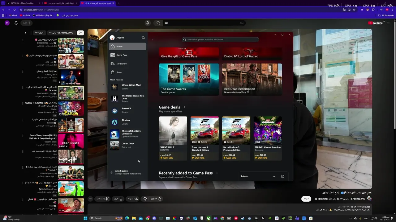Open Red Dead Redemption tile
This screenshot has width=396, height=222.
coord(252,80)
